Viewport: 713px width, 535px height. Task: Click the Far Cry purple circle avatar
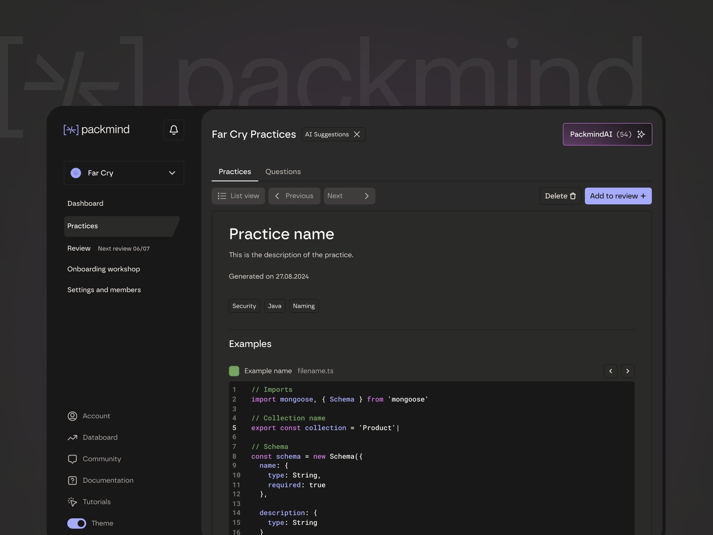[76, 173]
